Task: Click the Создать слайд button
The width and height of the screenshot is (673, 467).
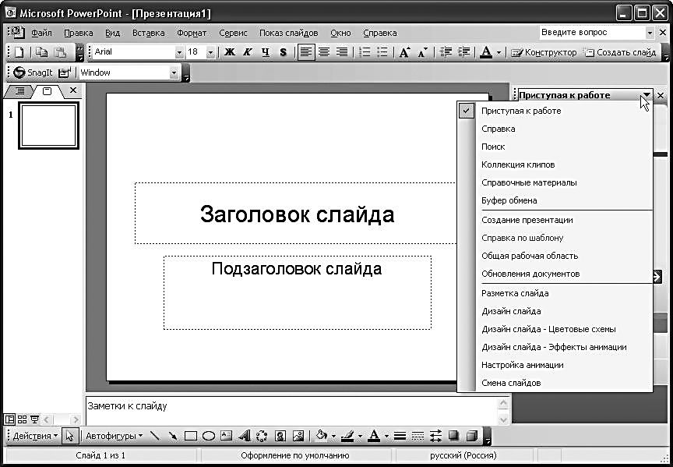Action: [x=621, y=53]
